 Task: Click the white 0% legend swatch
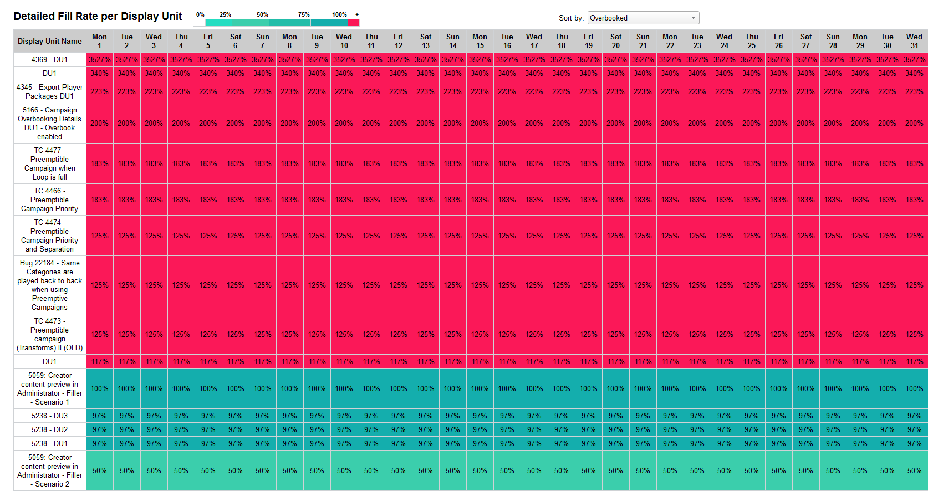[199, 23]
